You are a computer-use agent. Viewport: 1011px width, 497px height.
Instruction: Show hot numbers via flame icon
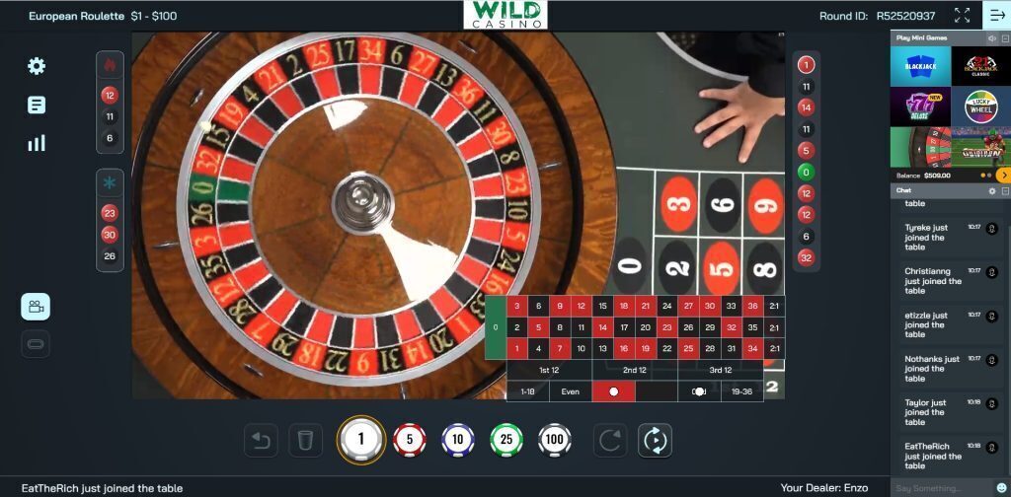pyautogui.click(x=110, y=65)
